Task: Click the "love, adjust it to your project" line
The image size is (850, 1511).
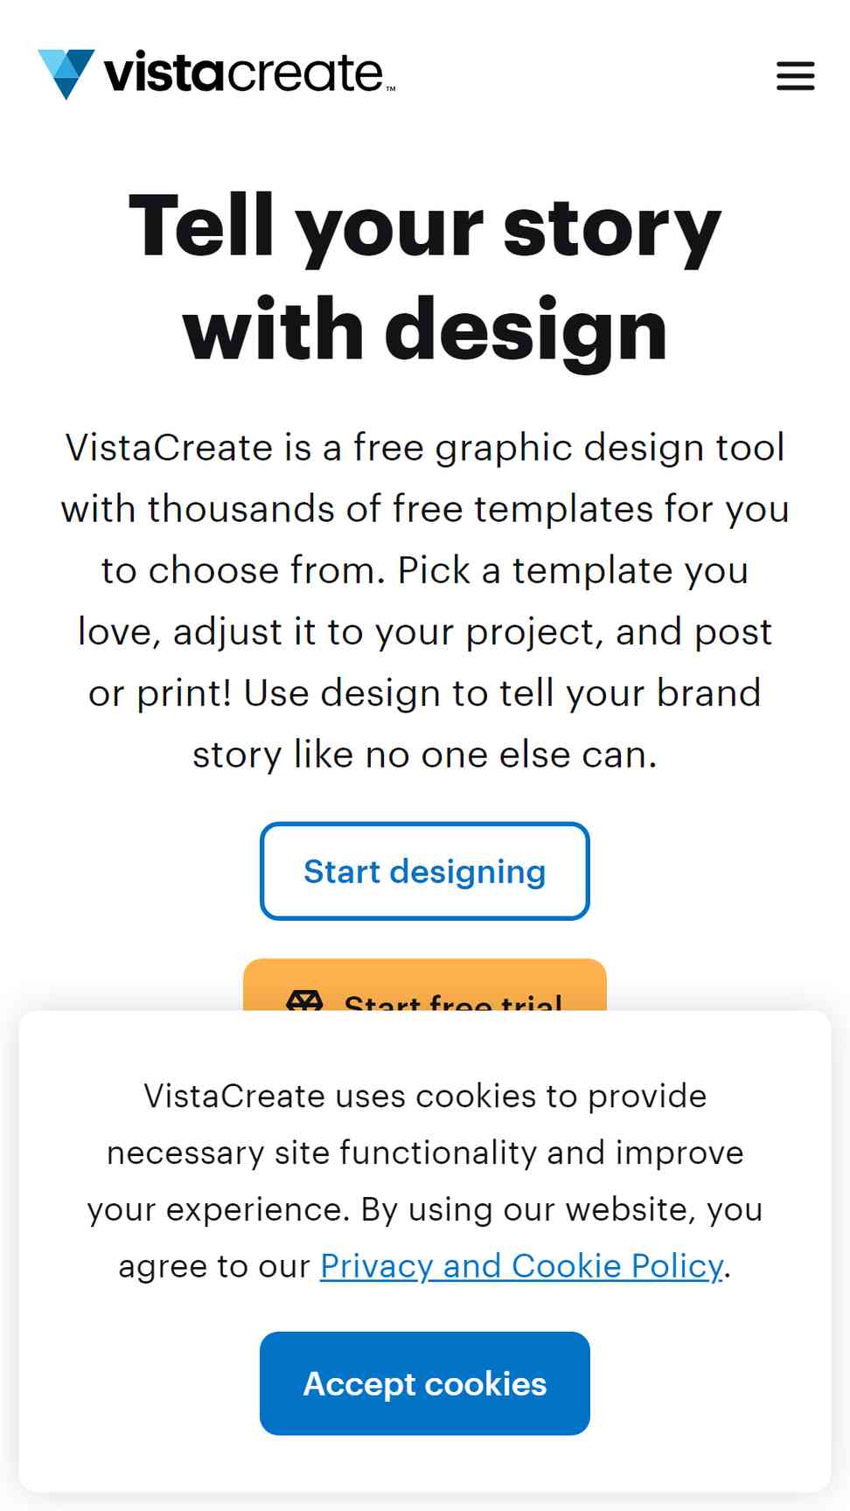Action: coord(425,631)
